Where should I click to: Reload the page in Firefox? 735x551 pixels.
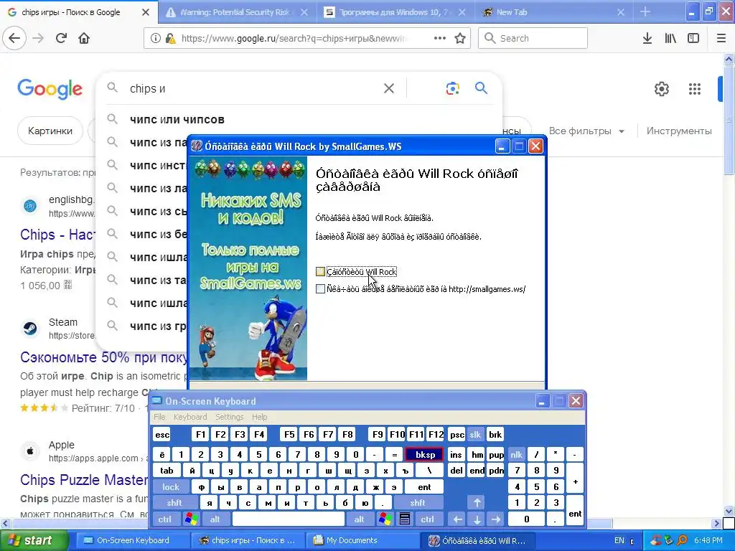coord(61,38)
